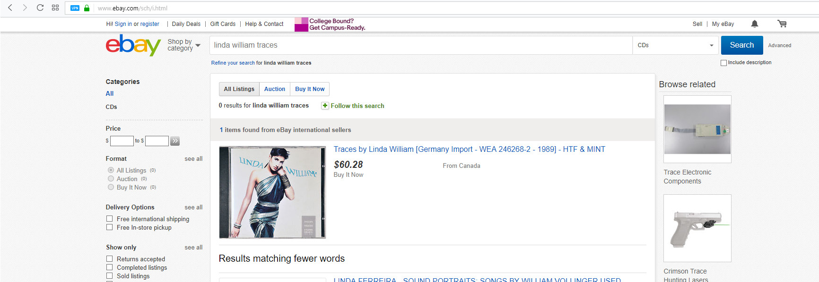This screenshot has width=819, height=282.
Task: Click the search box containing linda william traces
Action: 421,45
